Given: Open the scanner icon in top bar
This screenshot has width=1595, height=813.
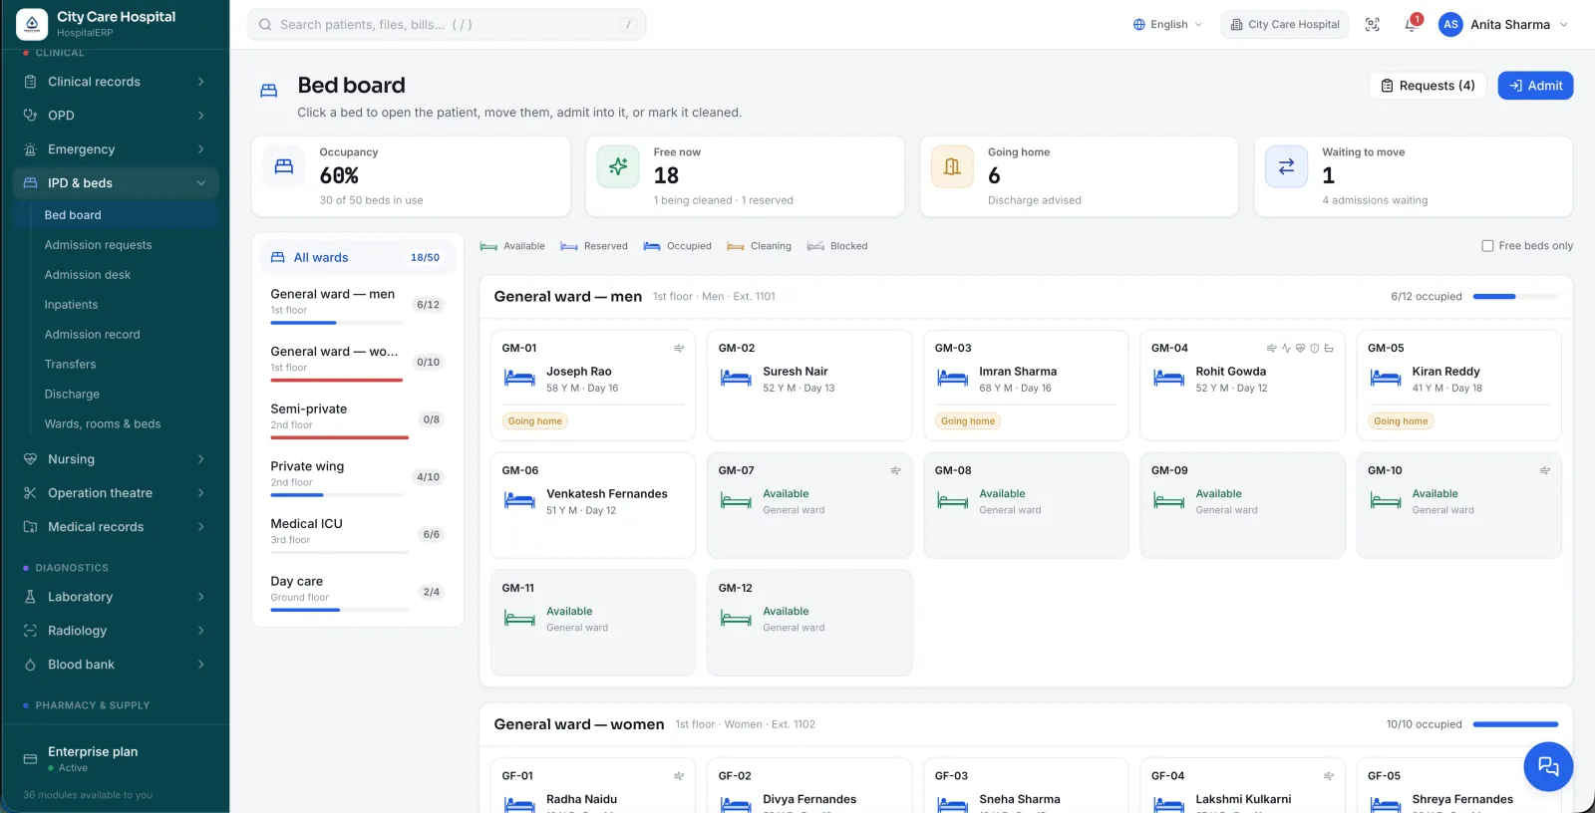Looking at the screenshot, I should 1373,25.
